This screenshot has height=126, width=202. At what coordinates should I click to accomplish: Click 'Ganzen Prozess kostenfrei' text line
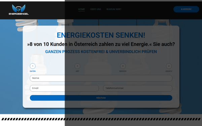click(x=101, y=52)
